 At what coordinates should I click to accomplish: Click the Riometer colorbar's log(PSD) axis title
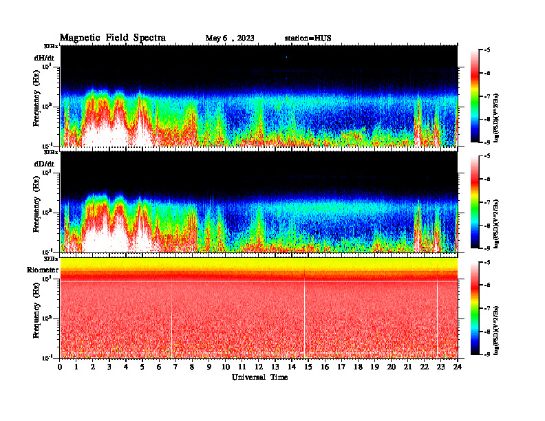497,330
